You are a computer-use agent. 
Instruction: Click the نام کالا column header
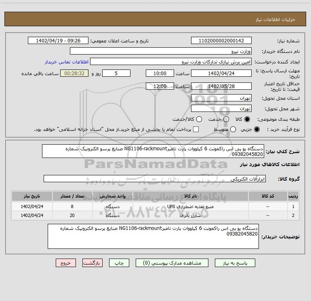coord(190,196)
